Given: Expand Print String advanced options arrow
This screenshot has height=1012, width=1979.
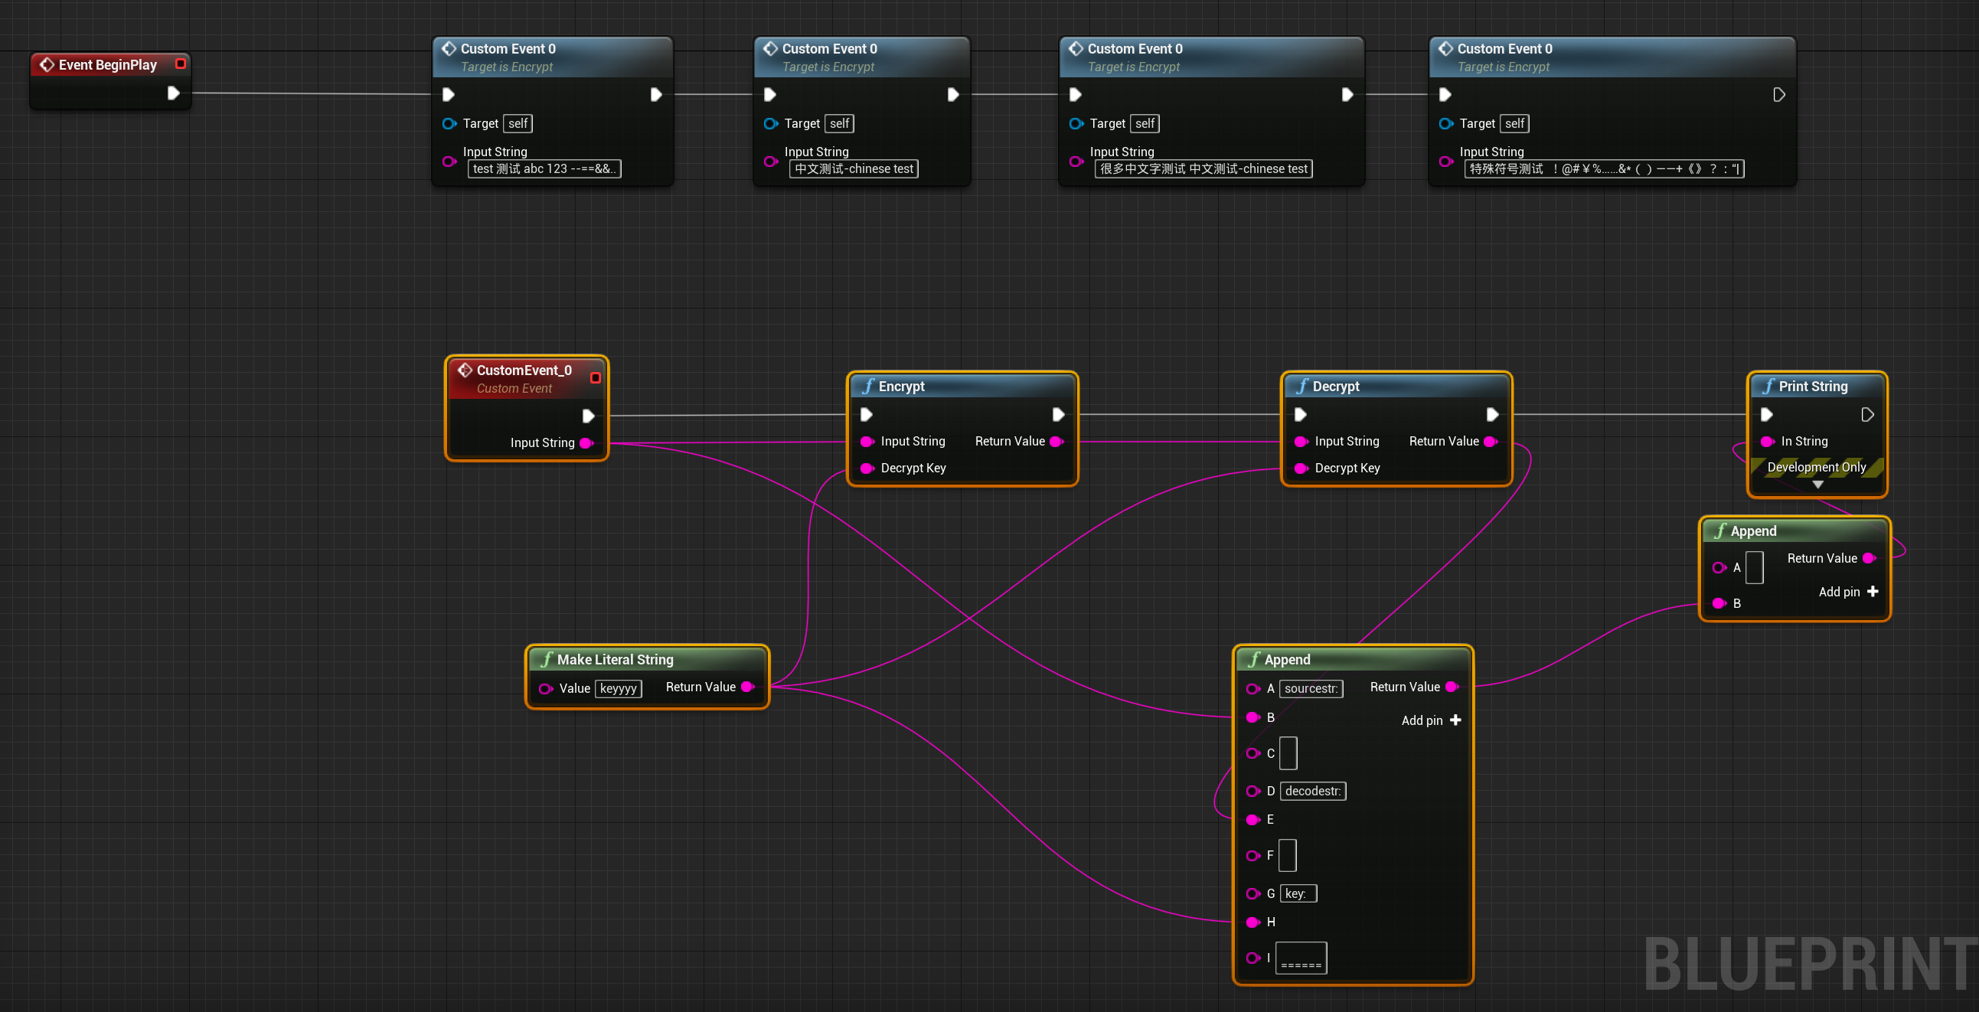Looking at the screenshot, I should pyautogui.click(x=1817, y=485).
